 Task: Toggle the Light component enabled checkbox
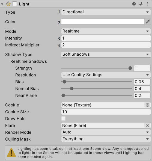coord(14,4)
